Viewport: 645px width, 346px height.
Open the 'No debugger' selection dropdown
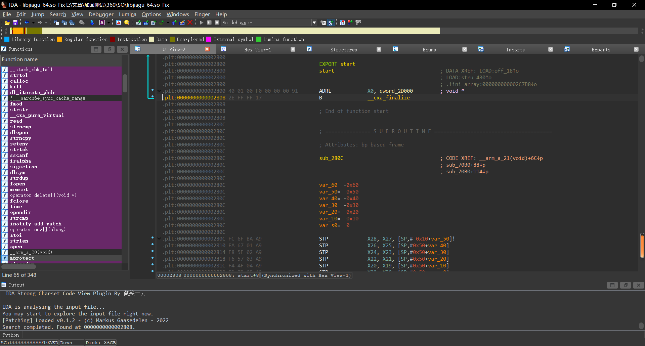point(314,23)
